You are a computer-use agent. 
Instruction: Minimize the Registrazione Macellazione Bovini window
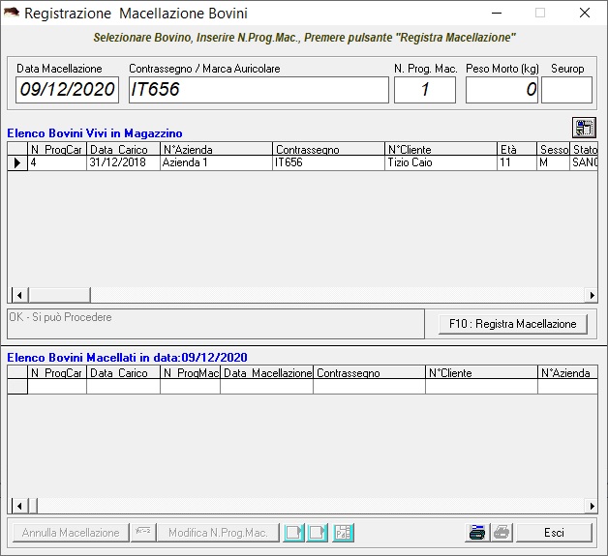point(497,13)
